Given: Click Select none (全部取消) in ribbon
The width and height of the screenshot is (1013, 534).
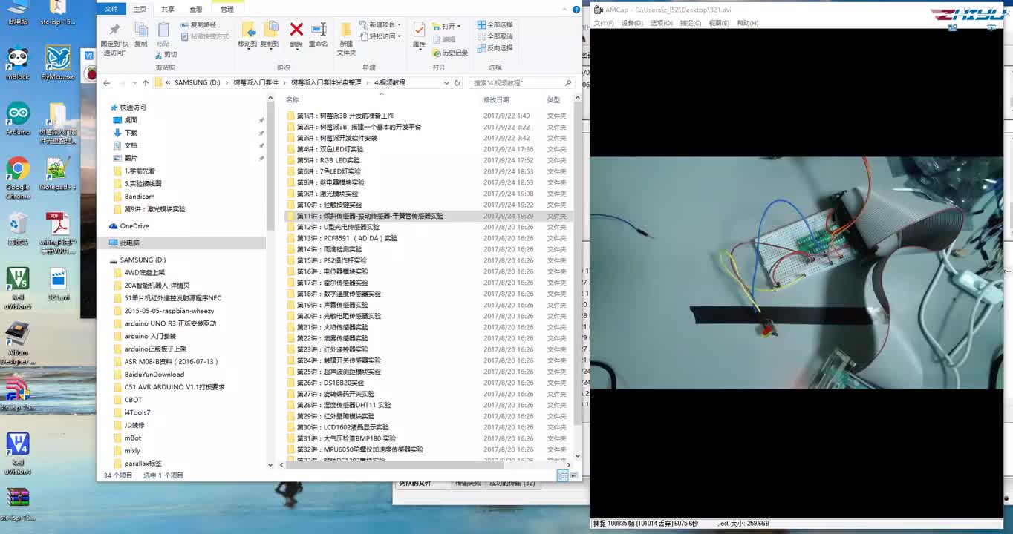Looking at the screenshot, I should tap(495, 36).
